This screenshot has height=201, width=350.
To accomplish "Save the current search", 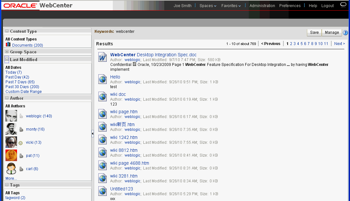I will pyautogui.click(x=314, y=32).
